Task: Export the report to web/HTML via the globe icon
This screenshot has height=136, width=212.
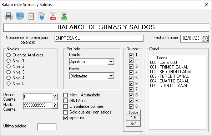Action: tap(42, 16)
